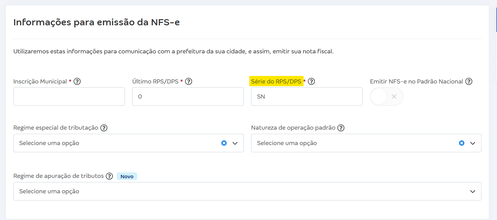Expand the Regime de apuração de tributos dropdown

473,191
